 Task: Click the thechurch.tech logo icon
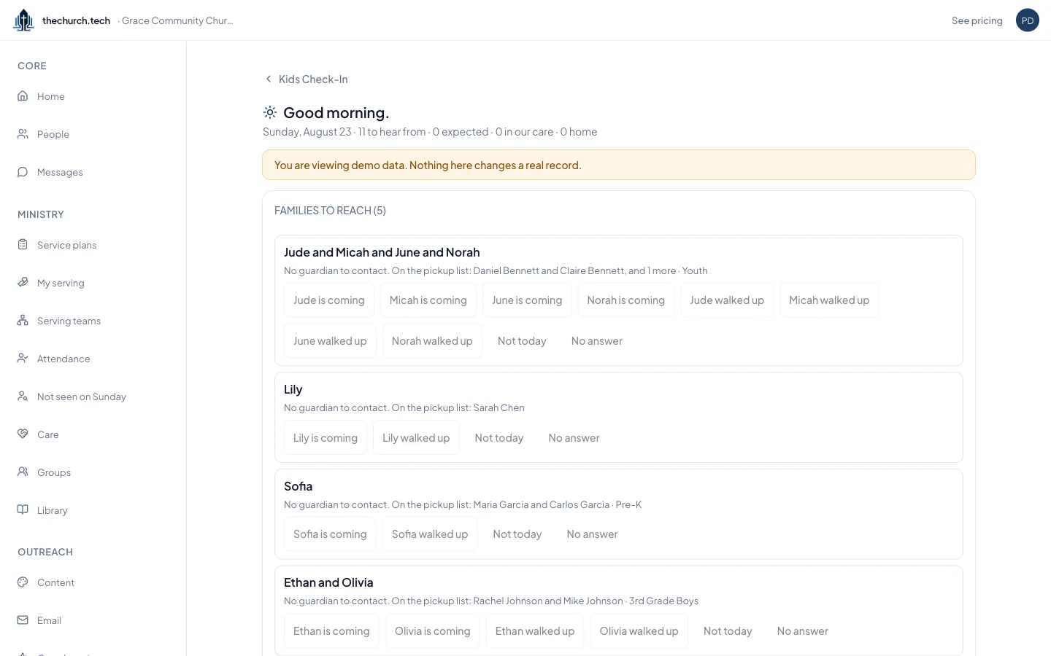[23, 20]
